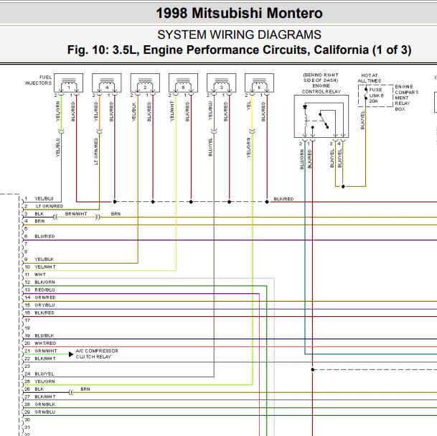Screen dimensions: 437x436
Task: Click the A/C COMPRESSOR CLUTCH RELAY text
Action: tap(97, 353)
